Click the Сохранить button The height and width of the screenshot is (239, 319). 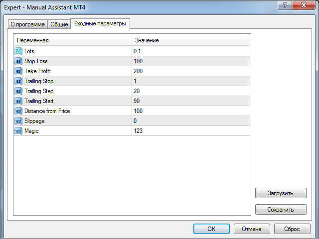281,209
